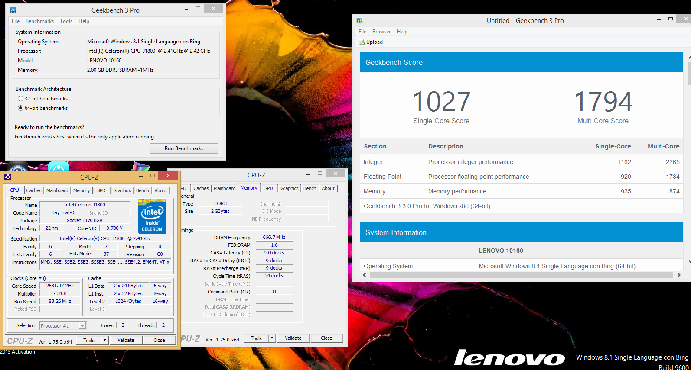Screen dimensions: 691x370
Task: Click Multiplier value x 31.0
Action: pos(60,293)
